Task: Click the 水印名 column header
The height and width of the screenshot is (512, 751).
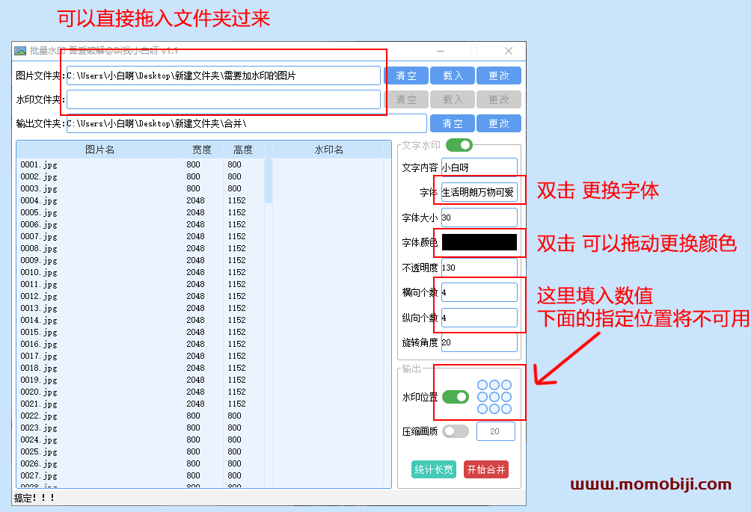Action: (328, 149)
